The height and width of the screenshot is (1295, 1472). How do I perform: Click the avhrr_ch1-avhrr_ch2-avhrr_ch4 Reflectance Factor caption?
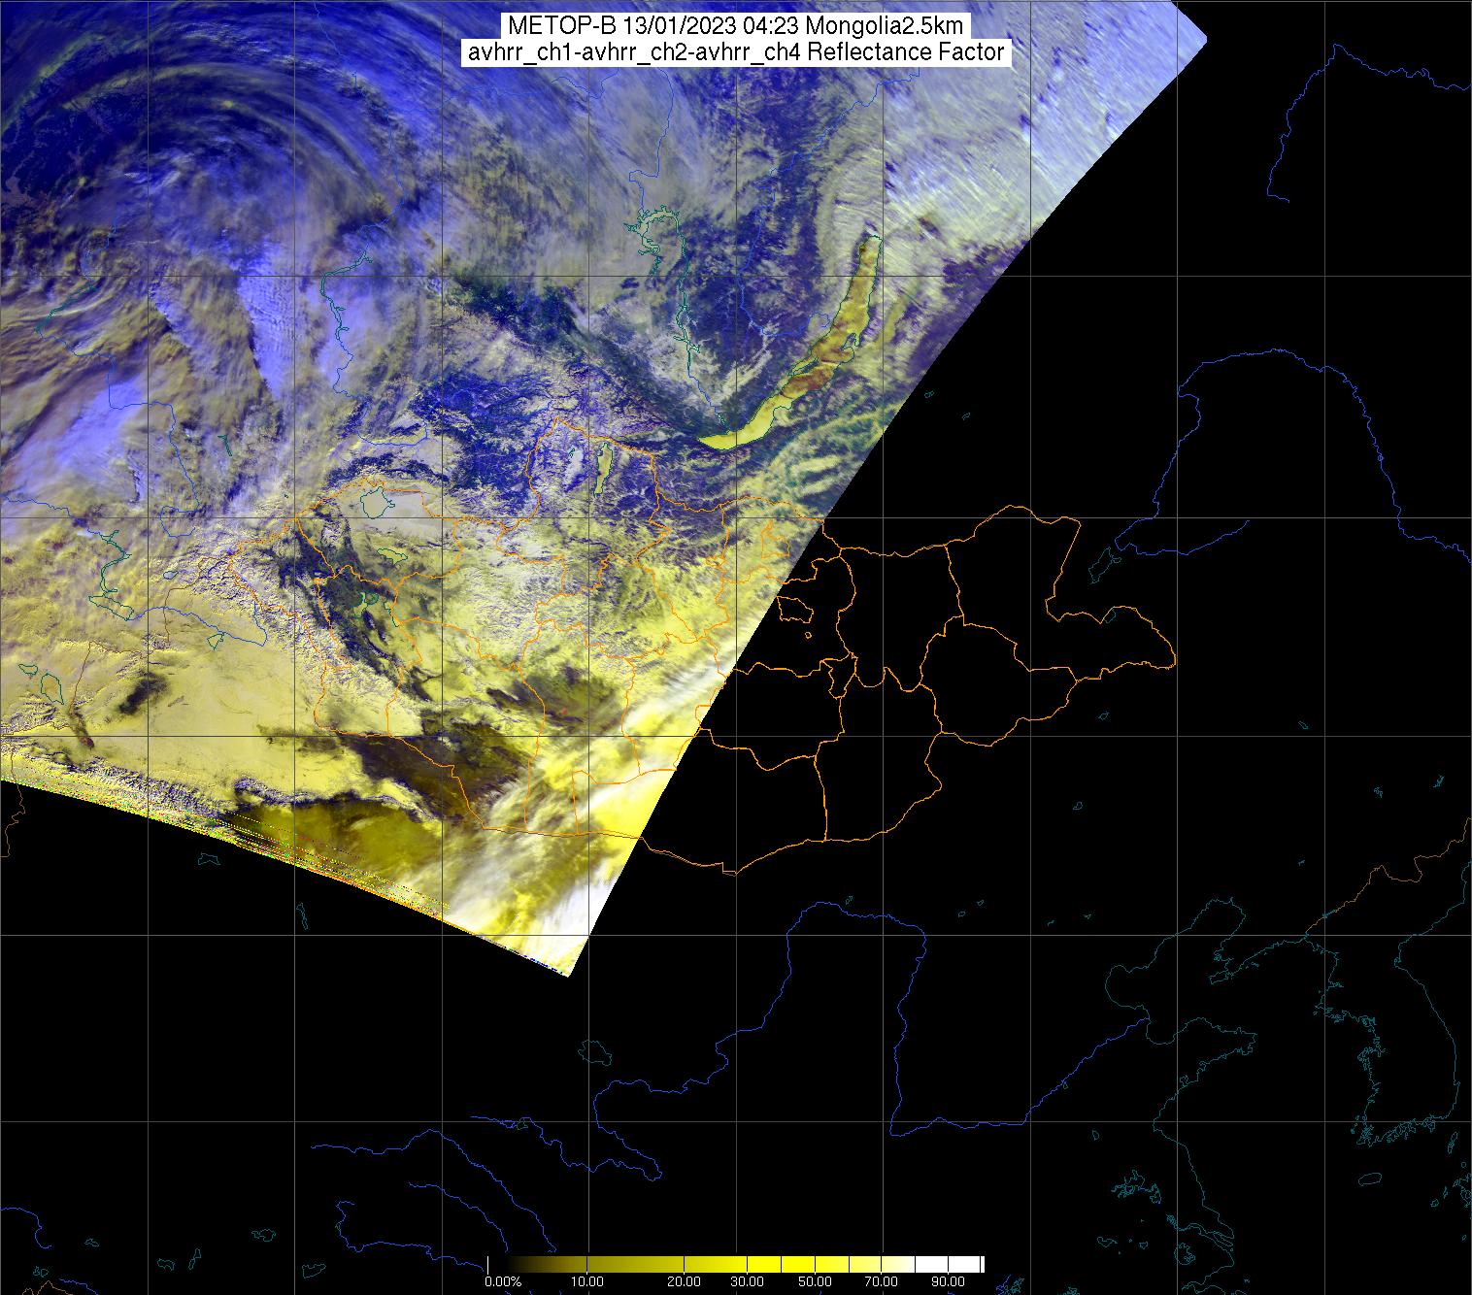(735, 52)
